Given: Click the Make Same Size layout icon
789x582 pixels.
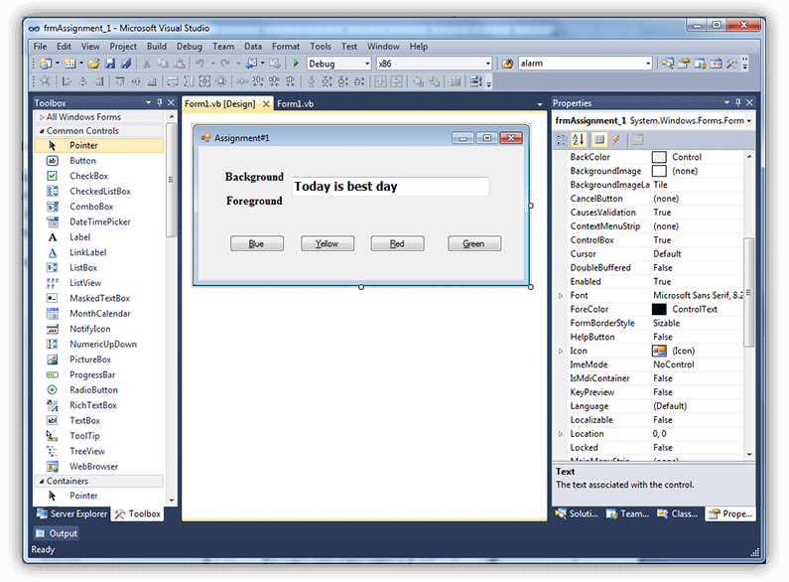Looking at the screenshot, I should point(204,81).
